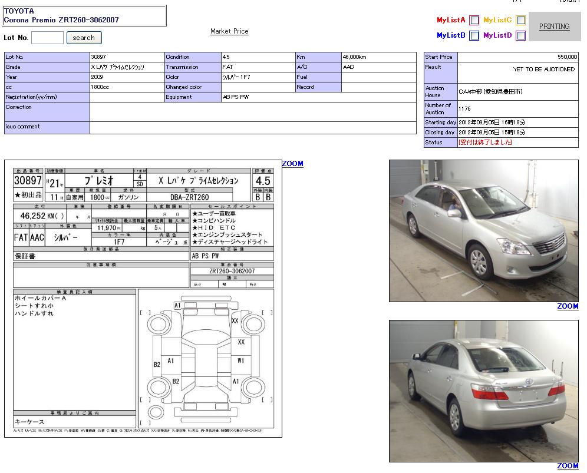The height and width of the screenshot is (473, 587).
Task: Open the front view car photo
Action: 483,231
